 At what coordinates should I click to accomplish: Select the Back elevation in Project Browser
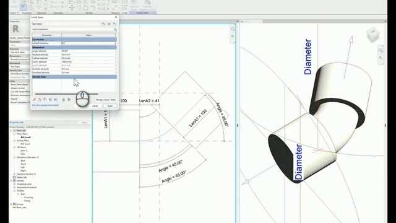click(x=23, y=160)
